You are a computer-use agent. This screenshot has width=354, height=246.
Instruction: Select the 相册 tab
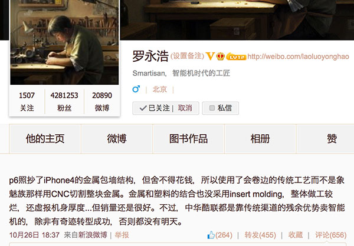tap(260, 139)
